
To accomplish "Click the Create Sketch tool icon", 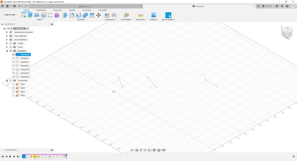I will point(23,15).
